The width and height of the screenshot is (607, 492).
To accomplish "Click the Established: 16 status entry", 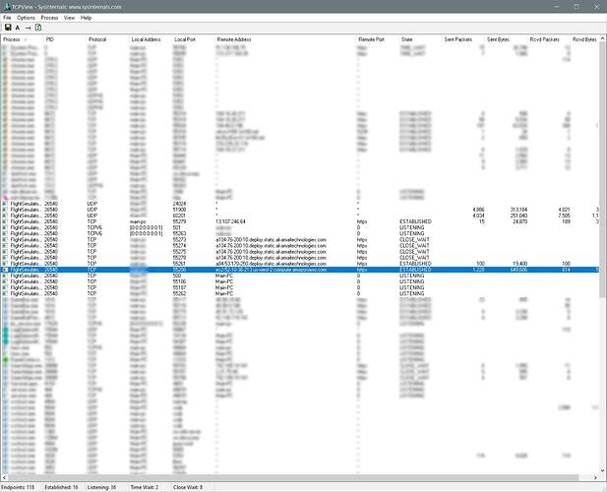I will tap(62, 487).
